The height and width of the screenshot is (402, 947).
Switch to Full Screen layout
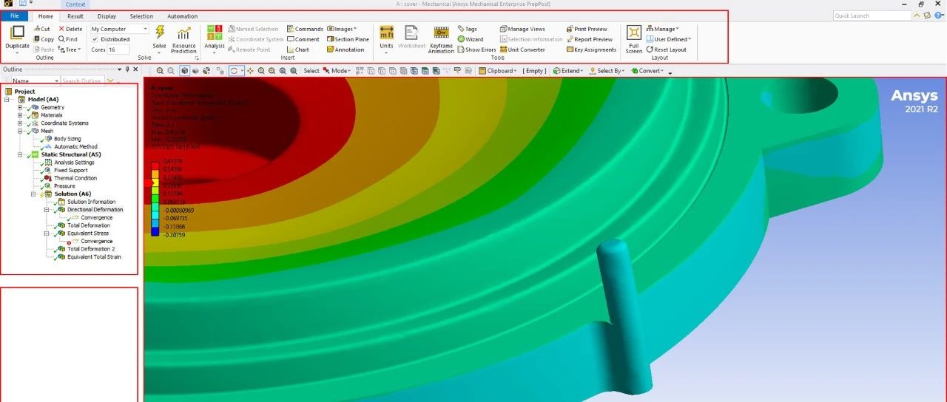coord(634,38)
